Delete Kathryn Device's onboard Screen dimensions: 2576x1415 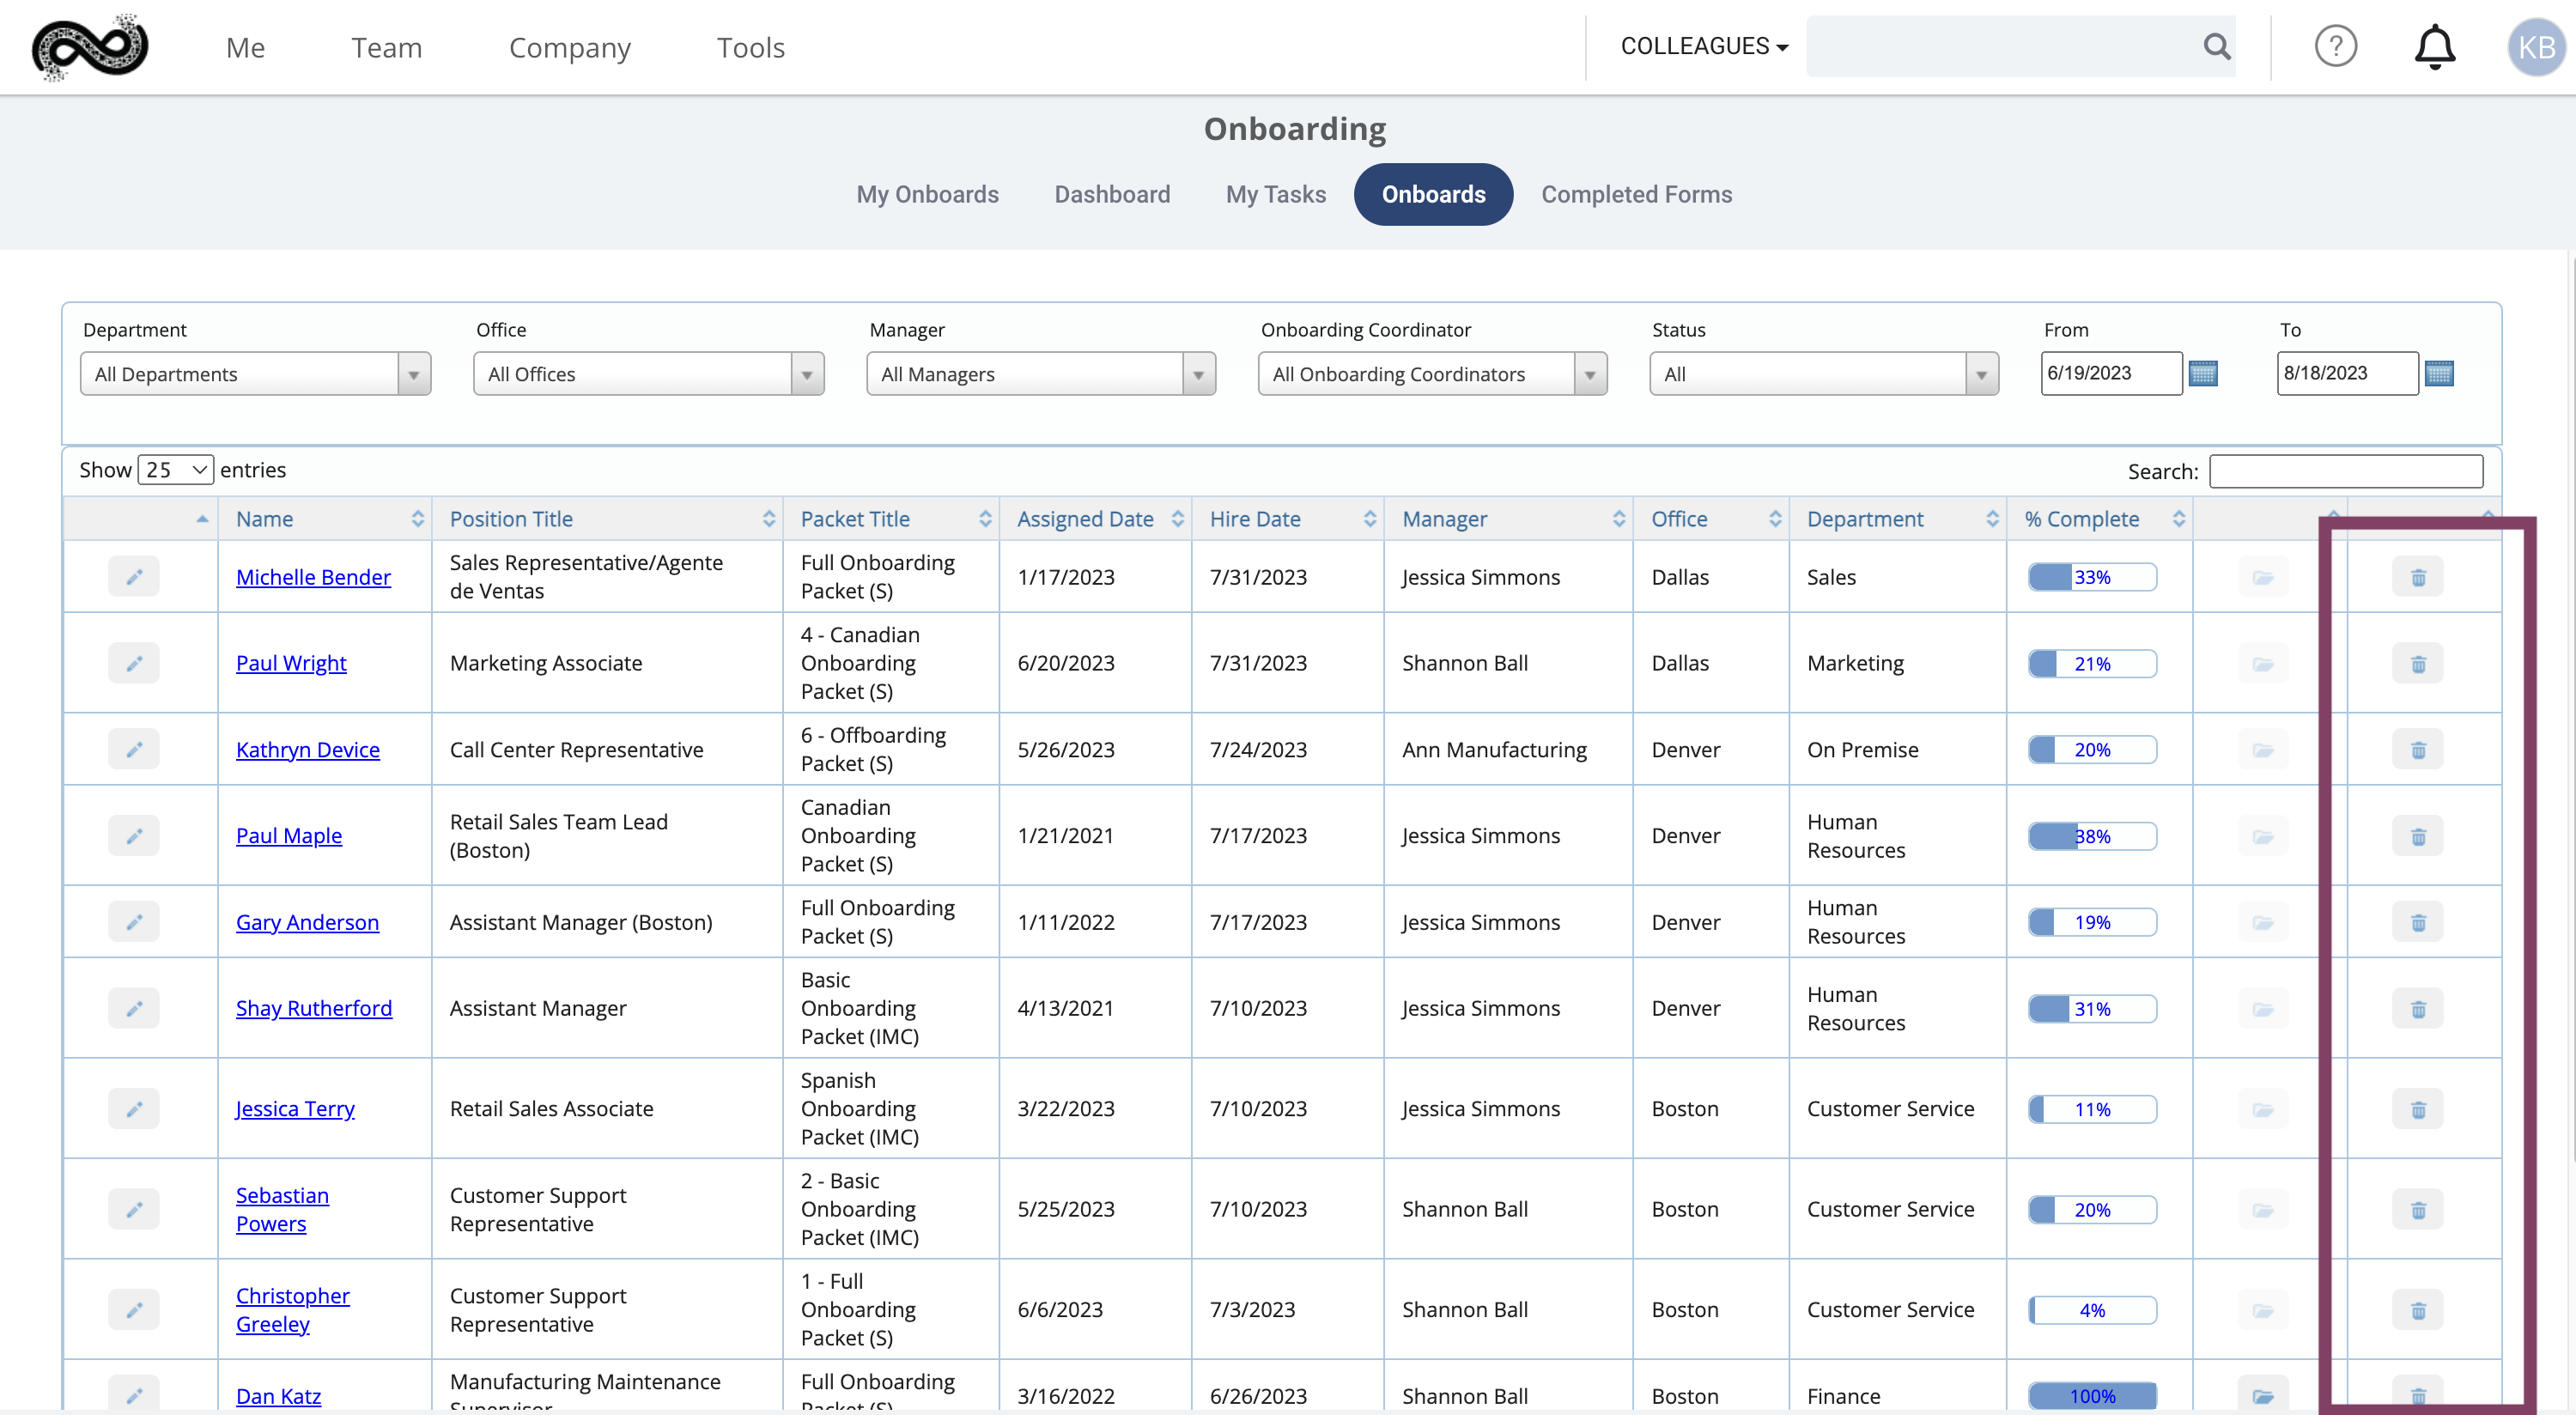(2418, 749)
